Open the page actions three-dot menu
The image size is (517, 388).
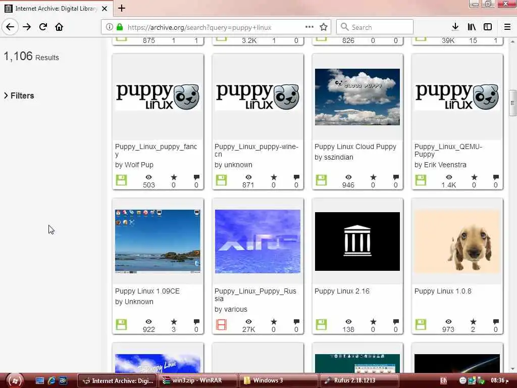point(309,27)
